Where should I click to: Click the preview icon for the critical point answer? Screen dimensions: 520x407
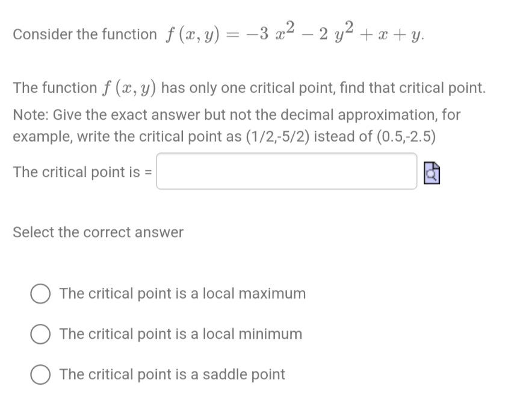pyautogui.click(x=431, y=173)
